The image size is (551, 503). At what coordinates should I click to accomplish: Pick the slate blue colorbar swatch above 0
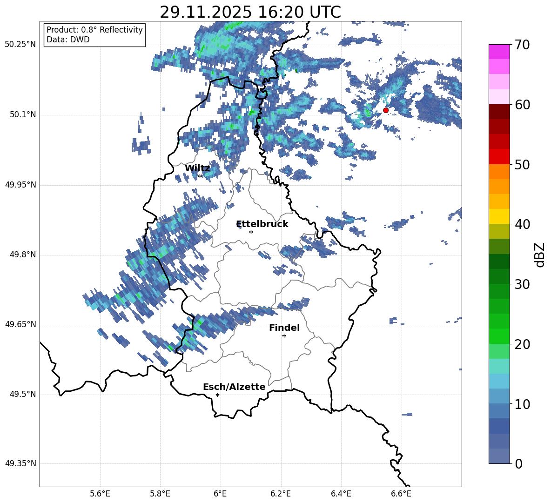click(x=499, y=456)
